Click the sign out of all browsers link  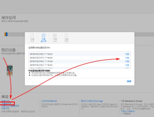pos(49,101)
